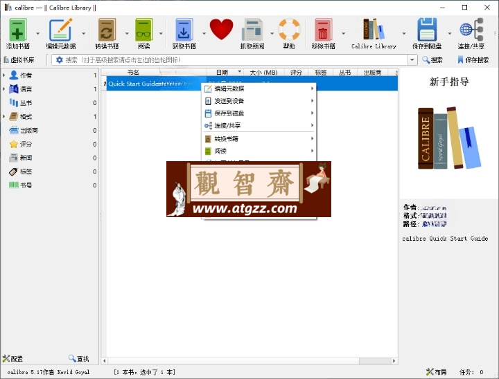Click the red heart donate icon
The image size is (499, 379).
221,29
